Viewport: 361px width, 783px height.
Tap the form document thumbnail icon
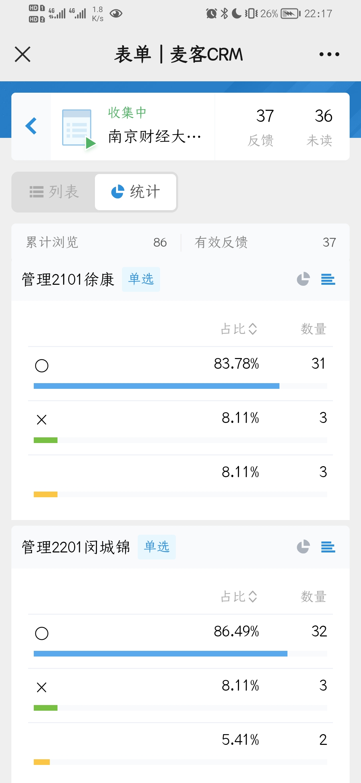coord(78,128)
